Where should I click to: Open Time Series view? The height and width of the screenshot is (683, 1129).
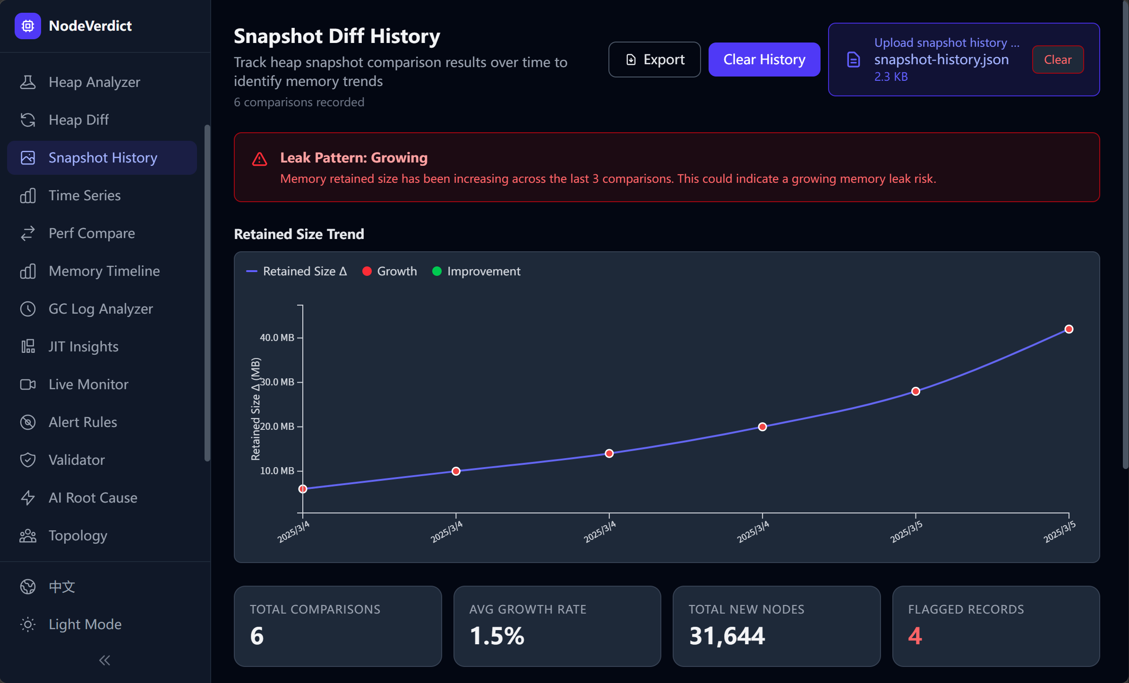(x=102, y=196)
